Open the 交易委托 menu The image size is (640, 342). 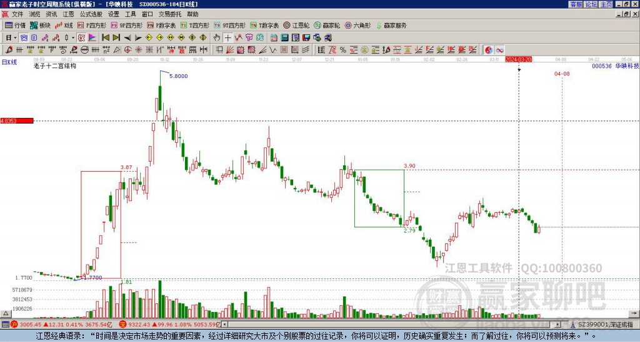point(170,14)
